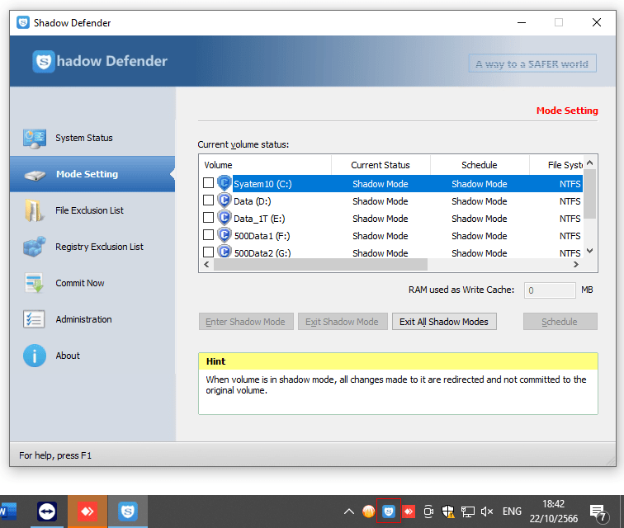Open the notification center icon
The height and width of the screenshot is (528, 624).
click(598, 512)
